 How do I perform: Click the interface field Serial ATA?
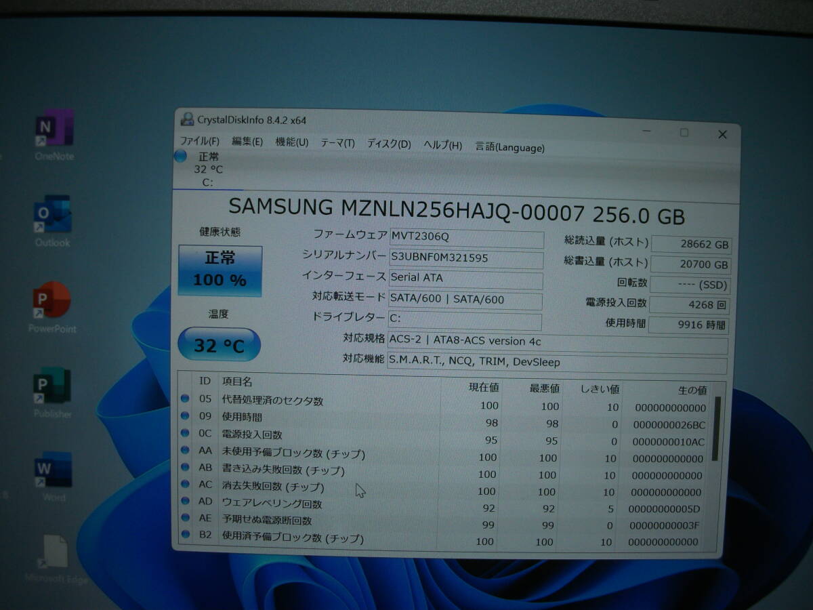(466, 279)
